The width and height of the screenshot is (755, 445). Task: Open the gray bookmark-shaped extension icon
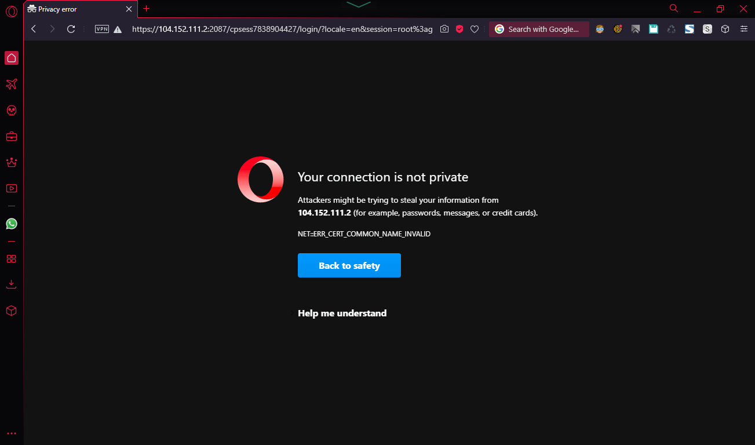pos(636,29)
